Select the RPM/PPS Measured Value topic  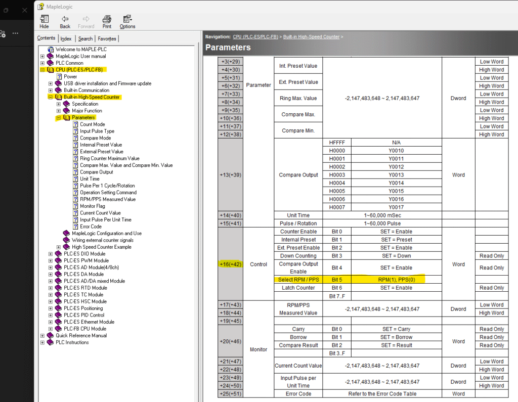108,199
